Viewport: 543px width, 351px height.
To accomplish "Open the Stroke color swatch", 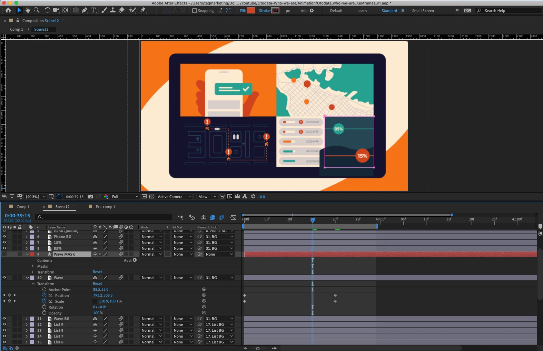I will [275, 11].
